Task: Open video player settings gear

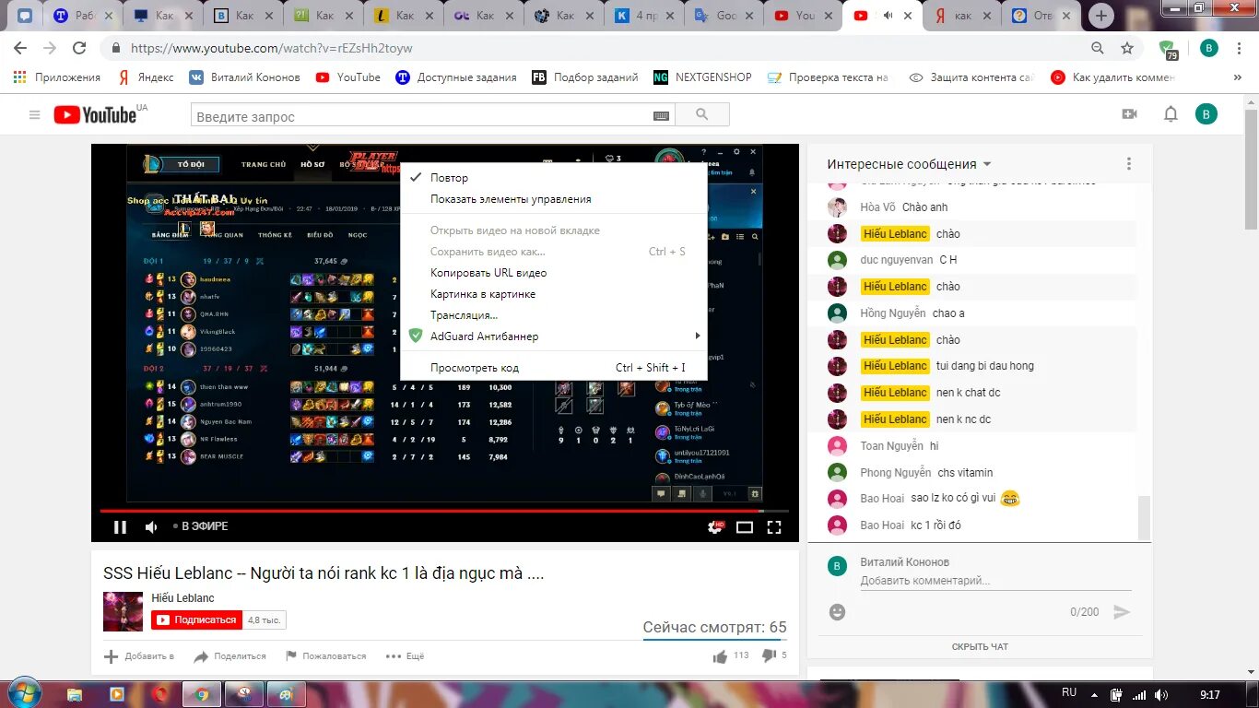Action: point(714,527)
